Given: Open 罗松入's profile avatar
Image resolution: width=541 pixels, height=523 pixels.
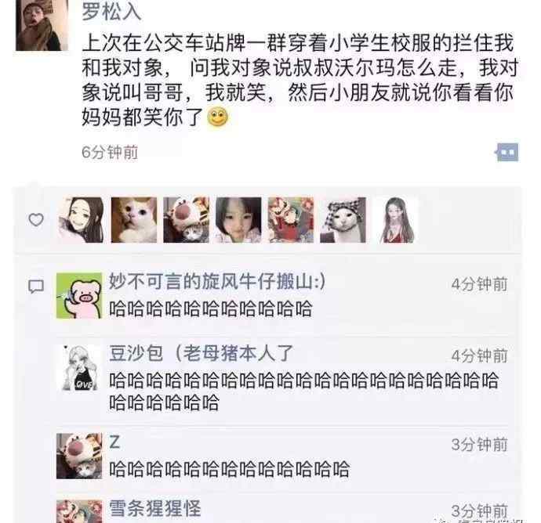Looking at the screenshot, I should click(42, 25).
